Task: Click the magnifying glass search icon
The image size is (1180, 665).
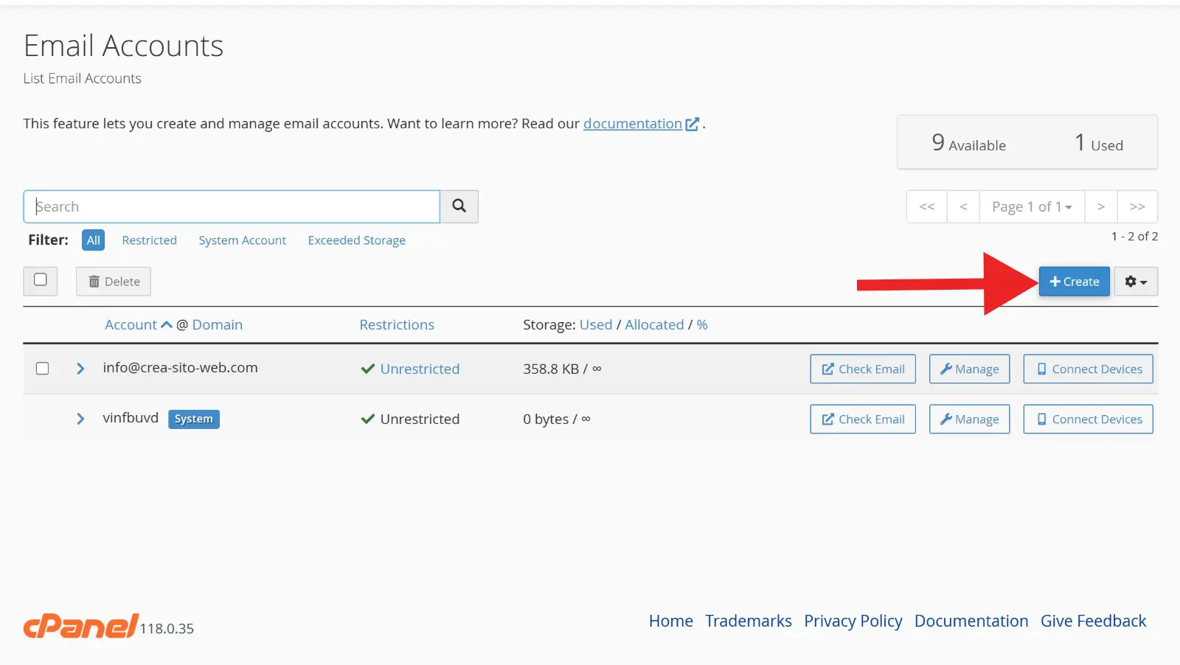Action: click(459, 206)
